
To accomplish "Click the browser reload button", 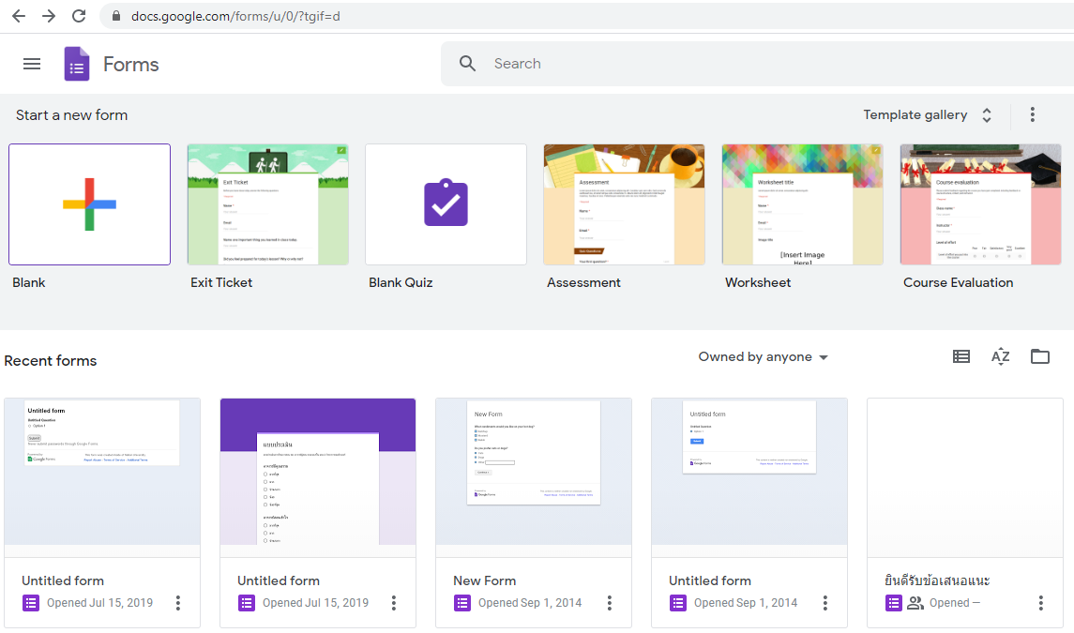I will tap(79, 16).
